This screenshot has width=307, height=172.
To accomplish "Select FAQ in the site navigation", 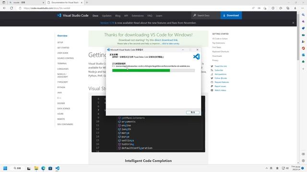I will pos(150,16).
